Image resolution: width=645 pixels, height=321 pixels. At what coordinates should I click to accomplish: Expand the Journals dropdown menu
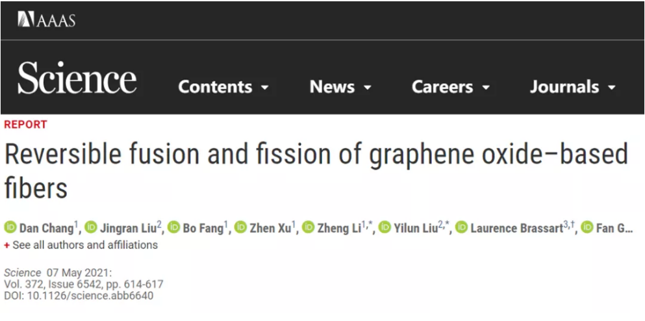[x=572, y=86]
